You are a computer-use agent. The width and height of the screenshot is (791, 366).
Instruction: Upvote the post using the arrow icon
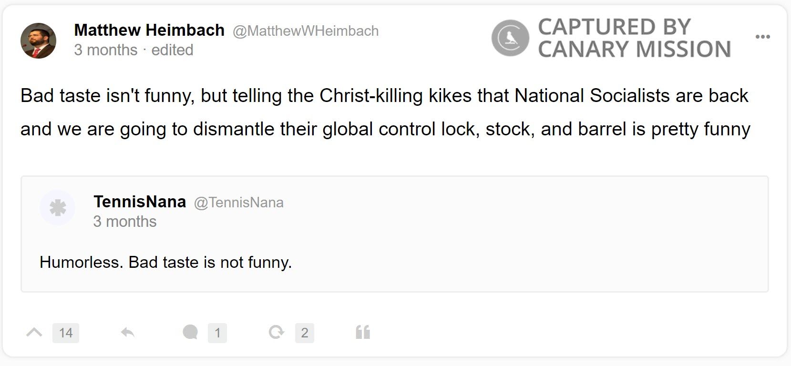32,333
